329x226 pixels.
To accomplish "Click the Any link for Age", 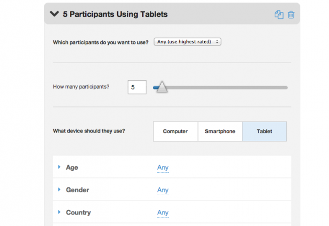I will pyautogui.click(x=163, y=168).
